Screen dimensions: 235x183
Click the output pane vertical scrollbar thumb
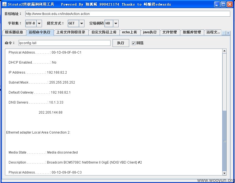click(x=224, y=141)
